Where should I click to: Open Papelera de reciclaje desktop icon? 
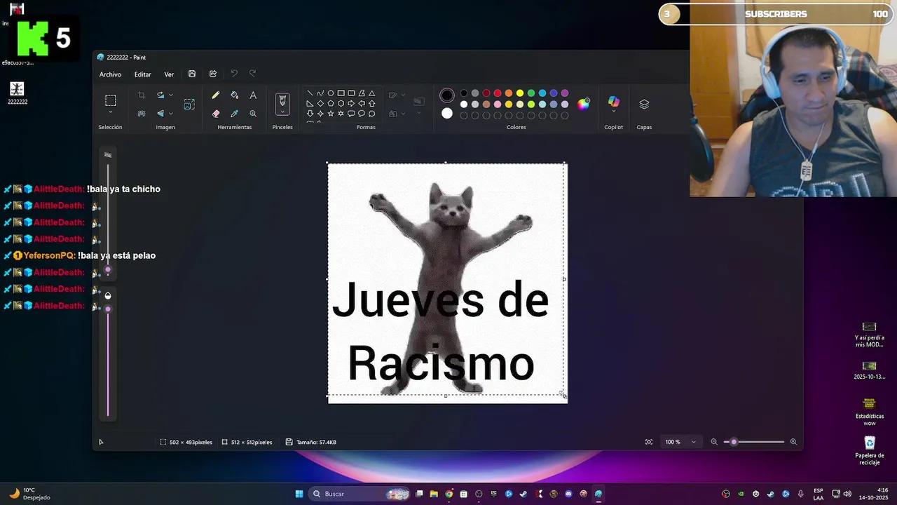pos(870,450)
